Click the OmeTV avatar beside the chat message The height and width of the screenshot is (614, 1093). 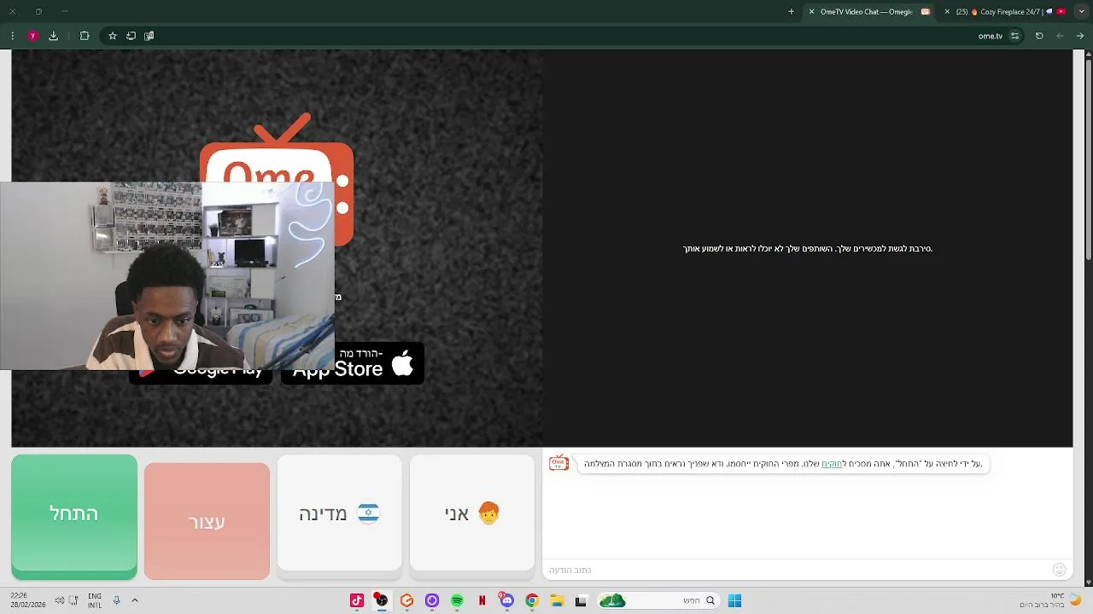tap(558, 463)
